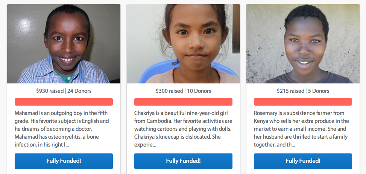Screen dimensions: 366x174
Task: Click the "$215 raised" amount
Action: click(290, 91)
